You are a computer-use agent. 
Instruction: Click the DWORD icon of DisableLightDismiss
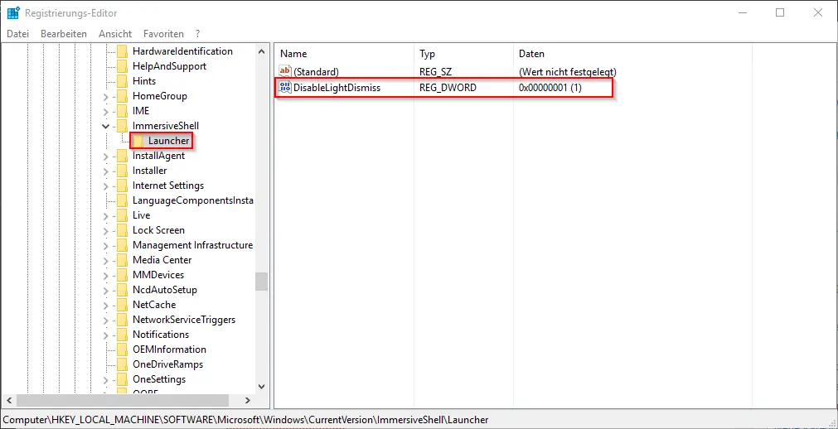285,88
